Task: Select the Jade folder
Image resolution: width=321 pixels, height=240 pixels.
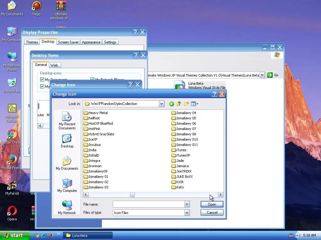Action: pyautogui.click(x=178, y=161)
